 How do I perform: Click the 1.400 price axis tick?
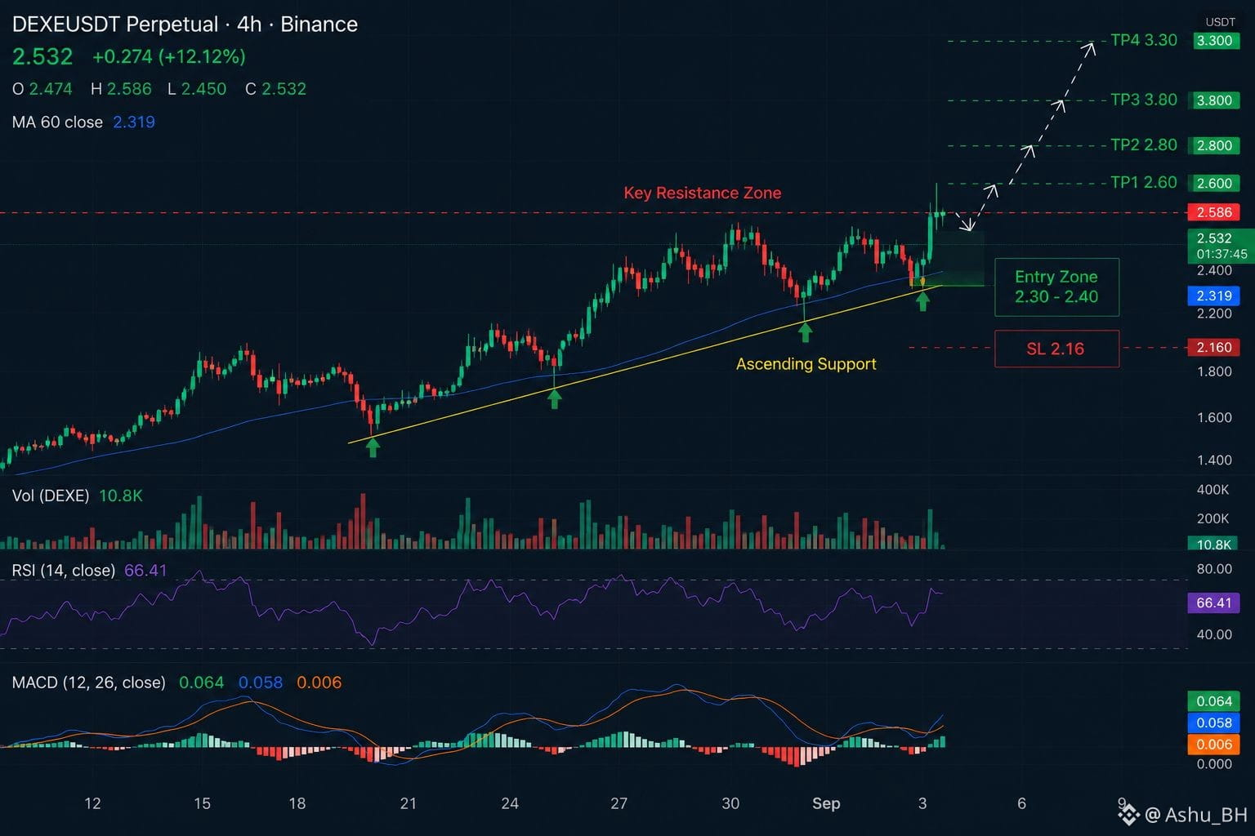(1214, 460)
